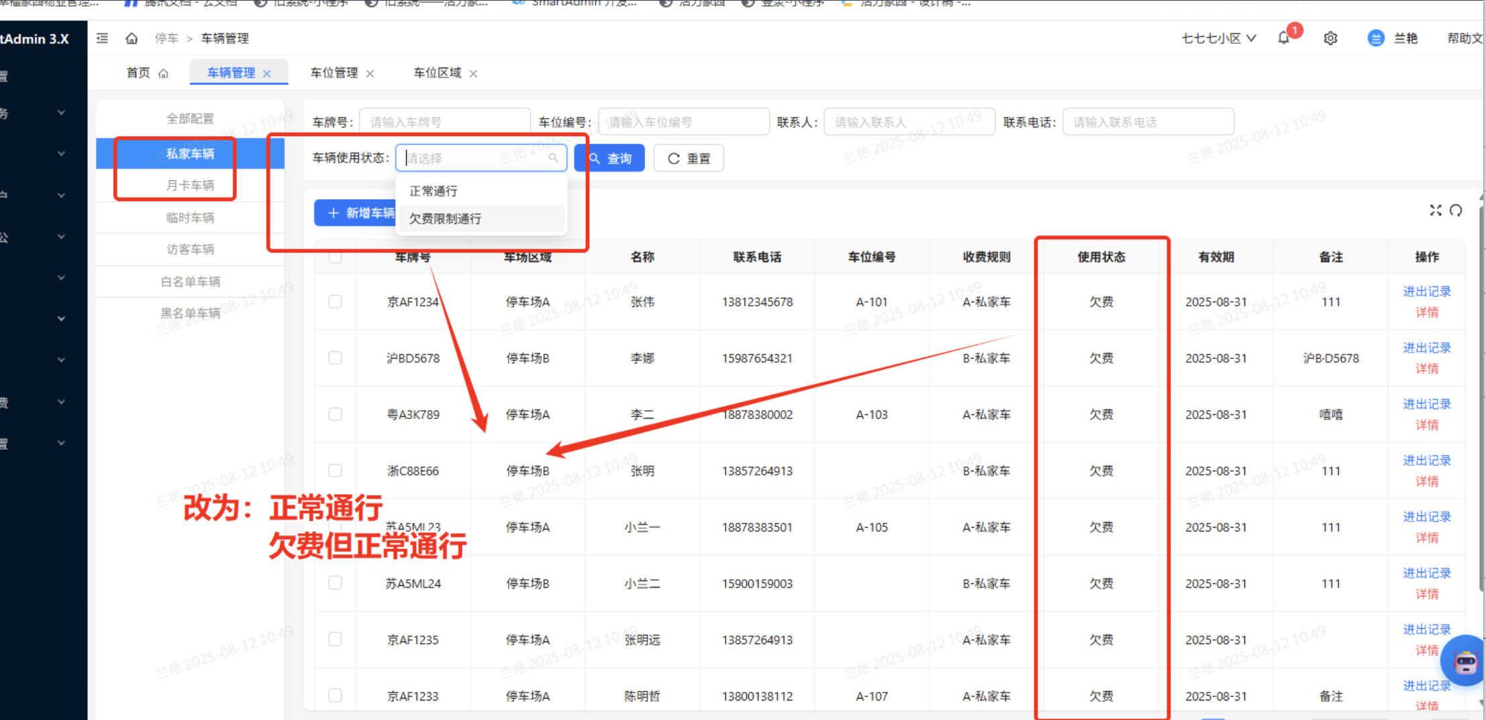Select the 沪BD5678 row checkbox

coord(335,358)
